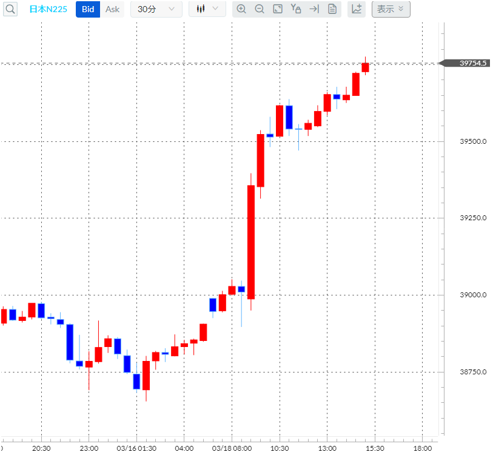Open the chart notes document icon
This screenshot has width=493, height=455.
(x=332, y=9)
